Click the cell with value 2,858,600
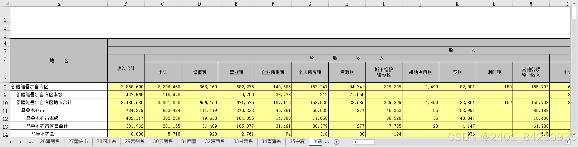This screenshot has width=578, height=147. tap(126, 87)
